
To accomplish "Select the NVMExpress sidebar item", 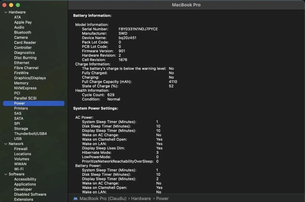I will [x=25, y=88].
